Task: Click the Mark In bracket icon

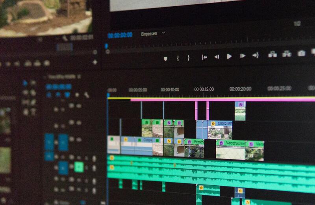Action: pyautogui.click(x=178, y=58)
